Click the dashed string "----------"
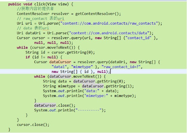 (x=88, y=110)
